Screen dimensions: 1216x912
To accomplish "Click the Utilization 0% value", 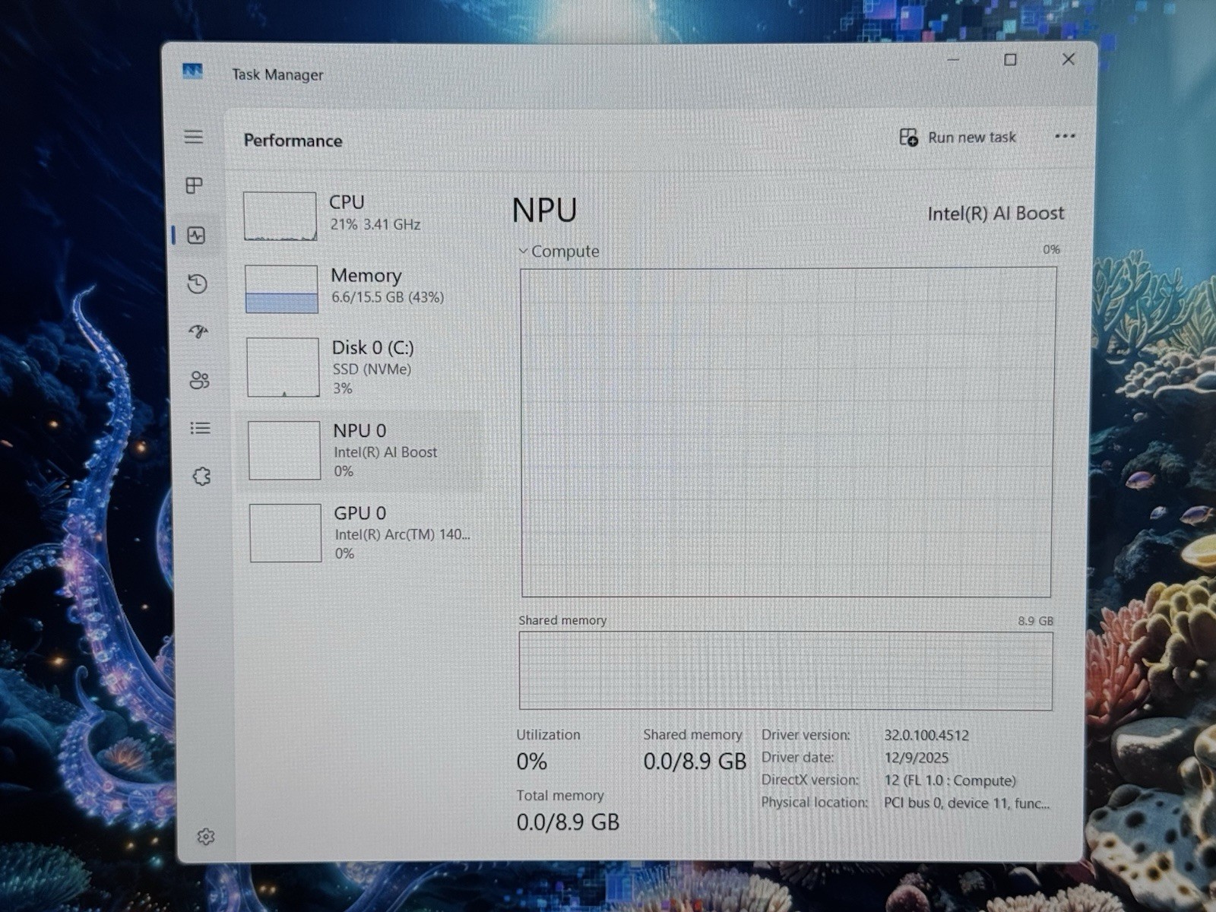I will (x=532, y=762).
